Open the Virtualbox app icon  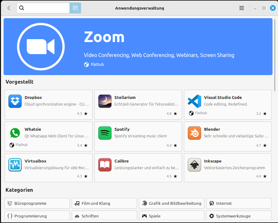pos(15,165)
